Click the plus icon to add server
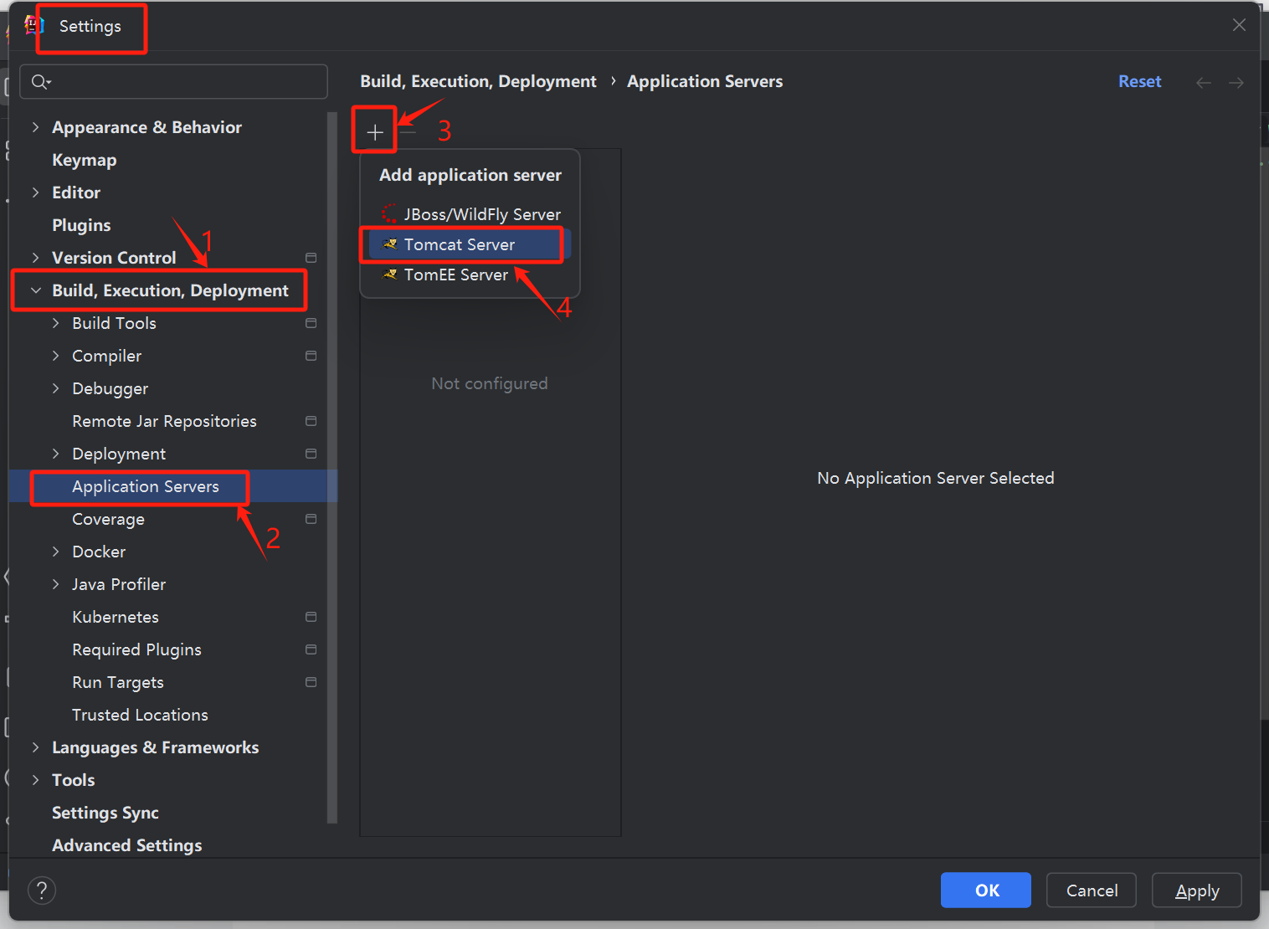 pos(375,132)
